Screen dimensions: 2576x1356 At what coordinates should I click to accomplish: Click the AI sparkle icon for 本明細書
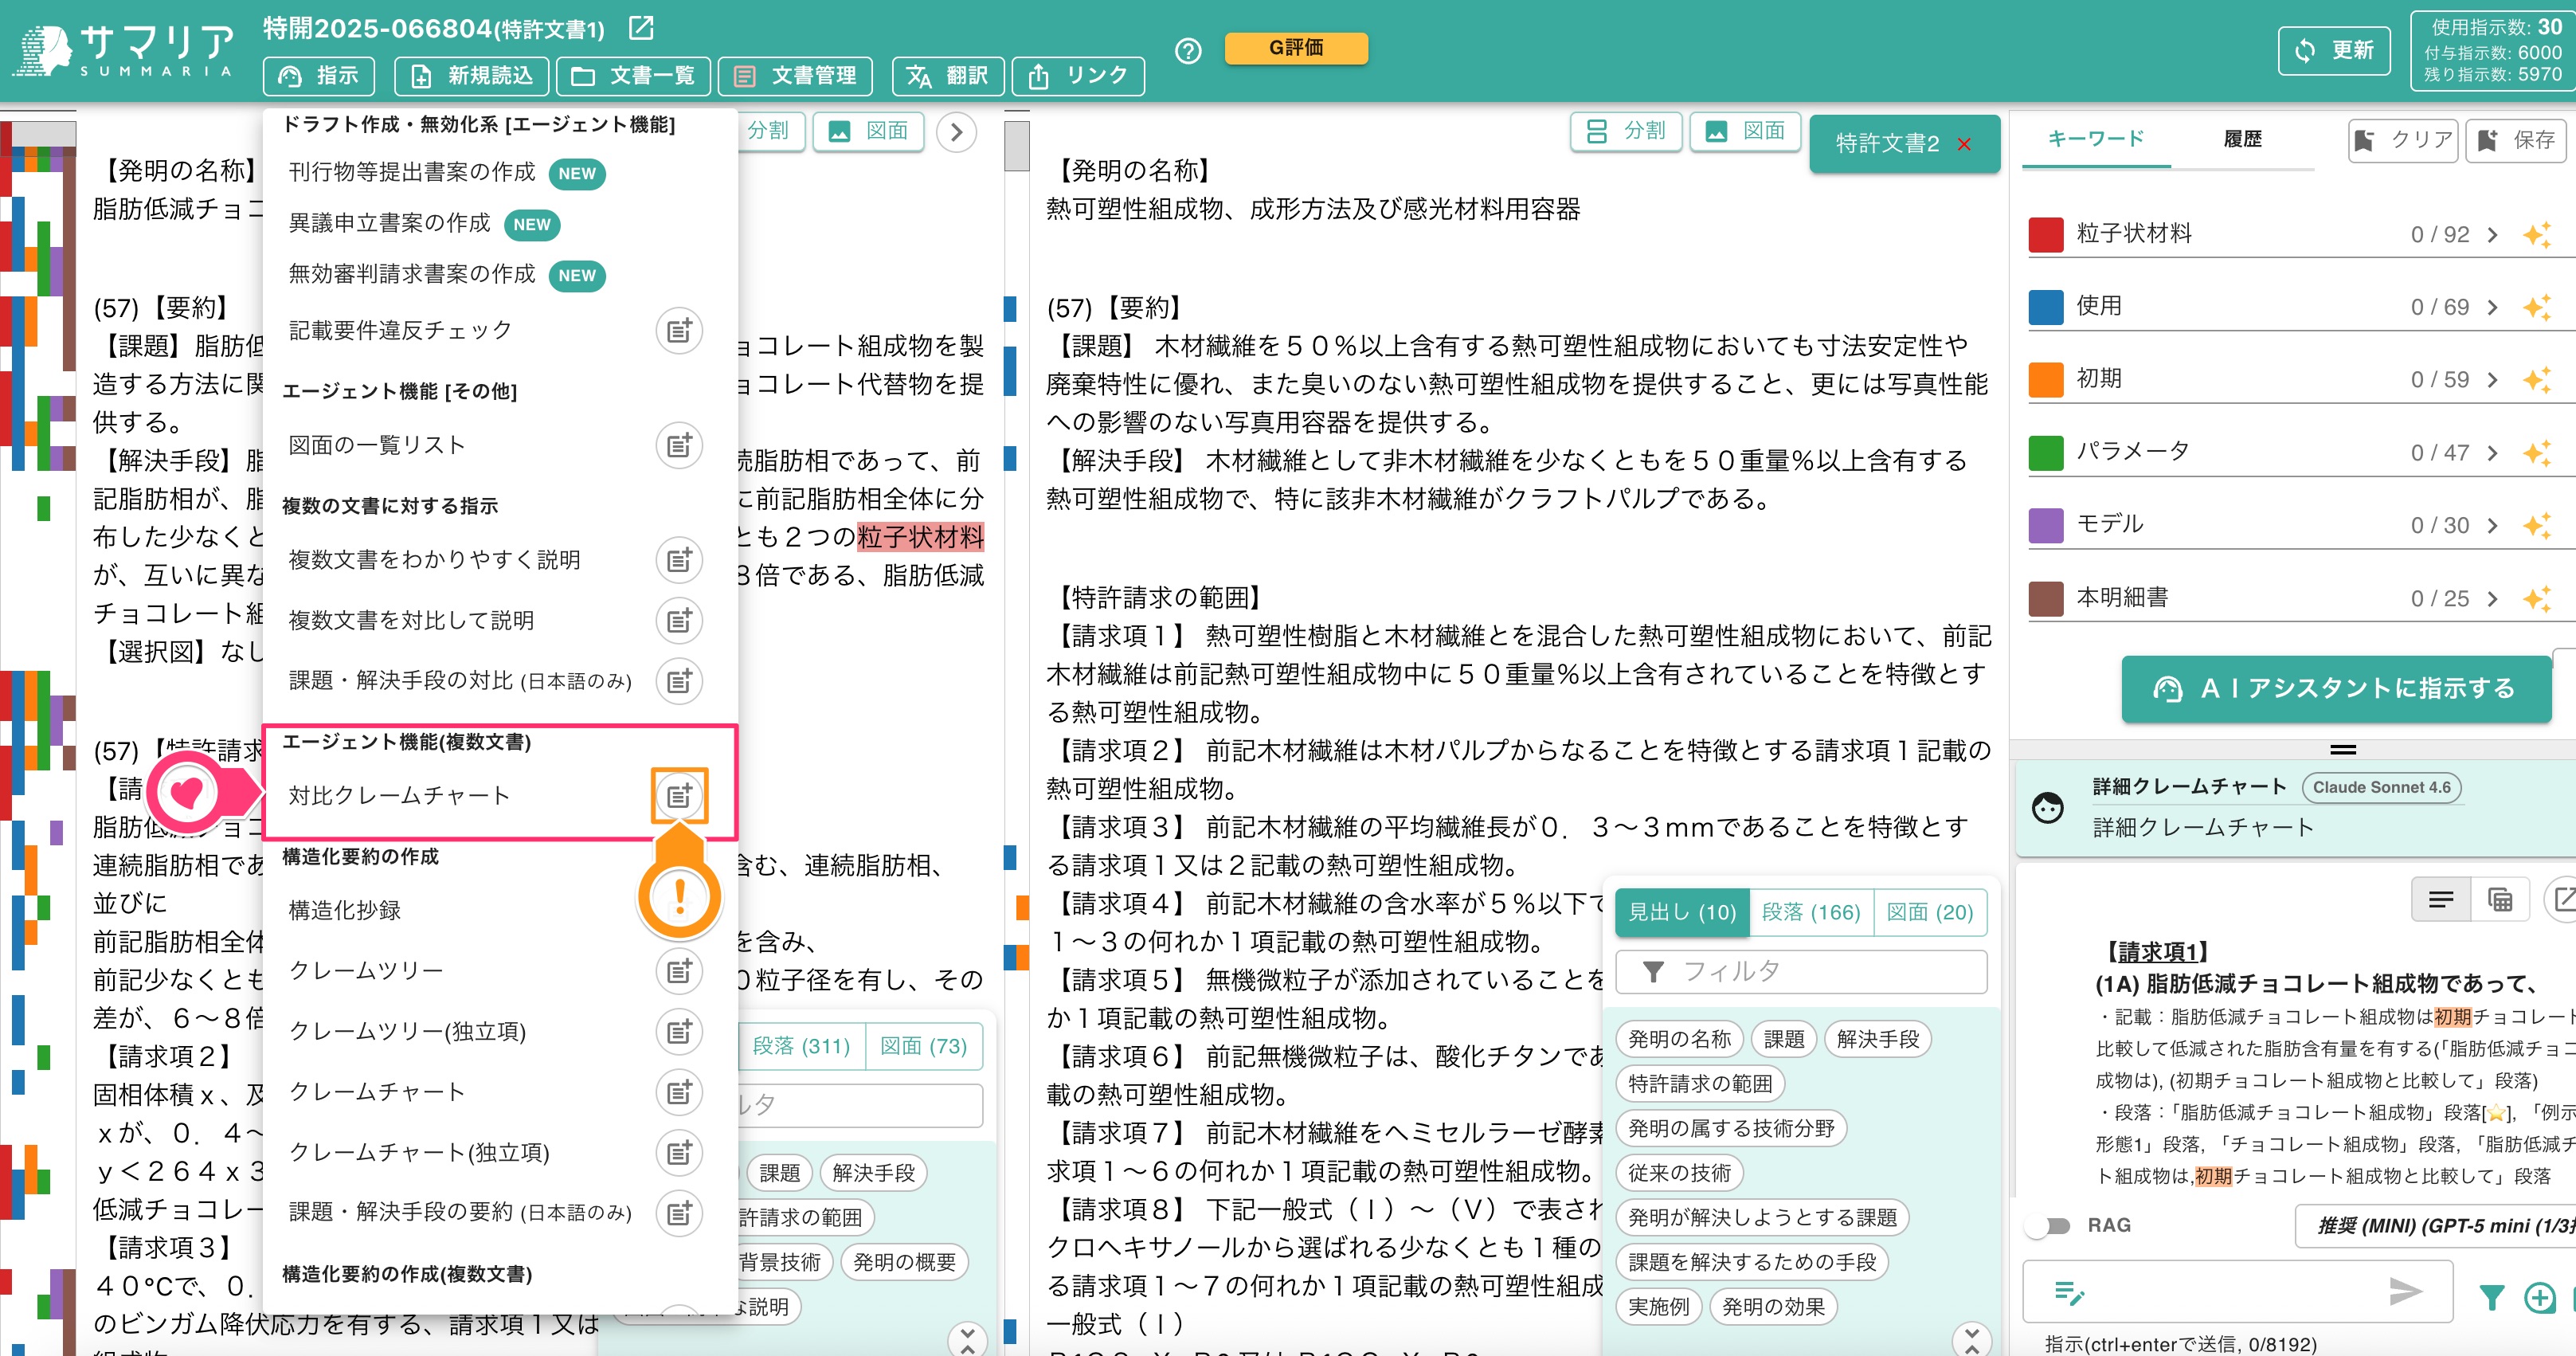[x=2536, y=598]
